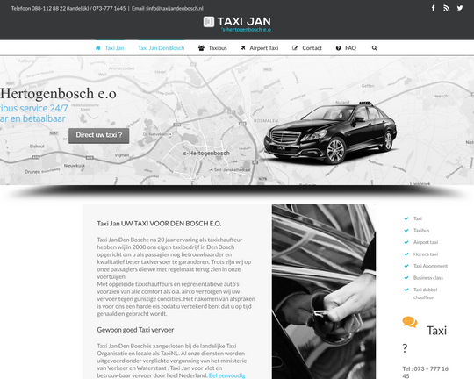This screenshot has height=379, width=474.
Task: Click the info@taxijandenbosch.nl email address
Action: tap(176, 8)
